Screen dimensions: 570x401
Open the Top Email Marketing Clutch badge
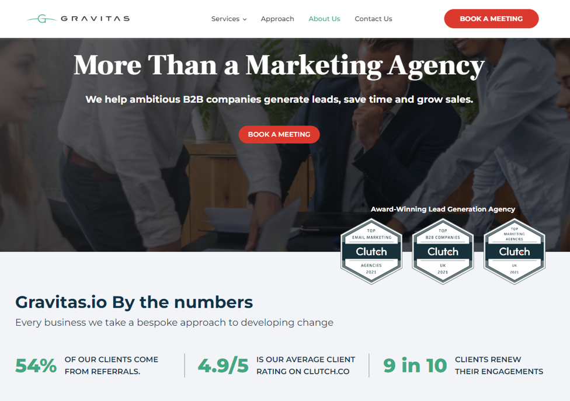click(x=371, y=252)
